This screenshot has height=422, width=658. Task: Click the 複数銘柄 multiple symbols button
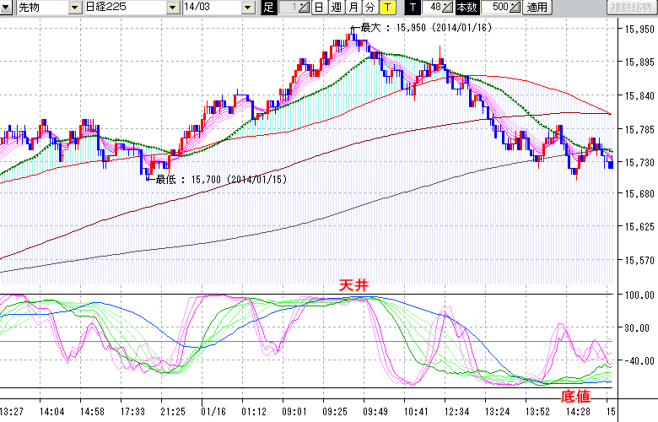pos(632,8)
